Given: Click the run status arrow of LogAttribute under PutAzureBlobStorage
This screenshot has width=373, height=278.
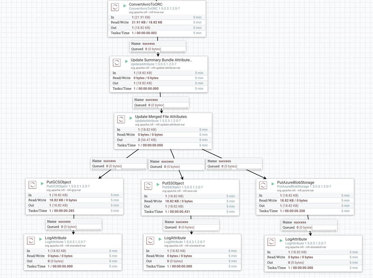Looking at the screenshot, I should pos(281,241).
